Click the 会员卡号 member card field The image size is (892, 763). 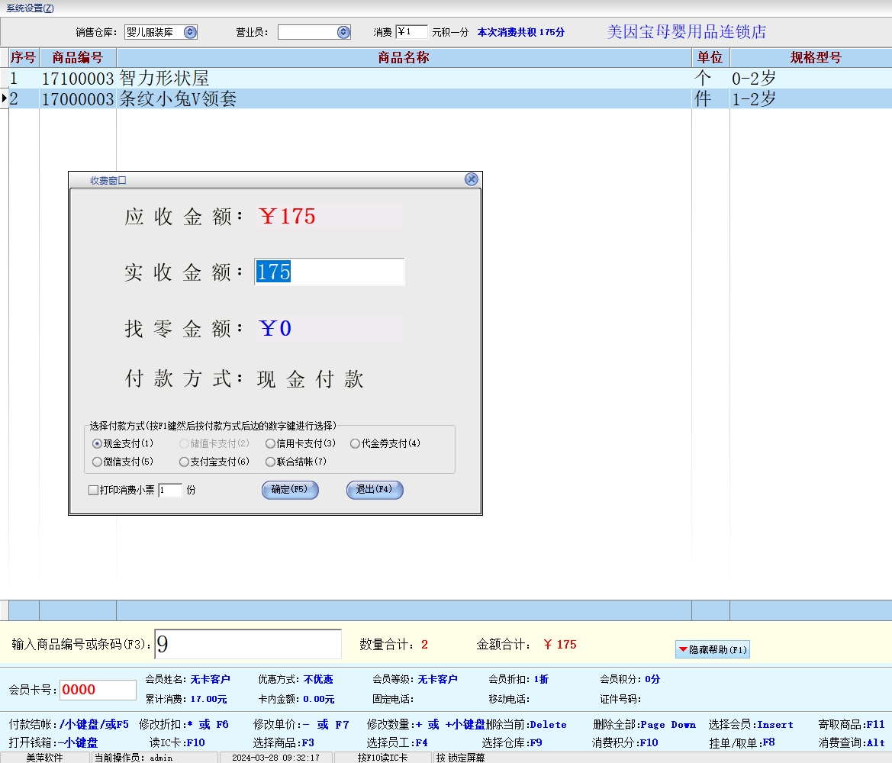tap(98, 690)
